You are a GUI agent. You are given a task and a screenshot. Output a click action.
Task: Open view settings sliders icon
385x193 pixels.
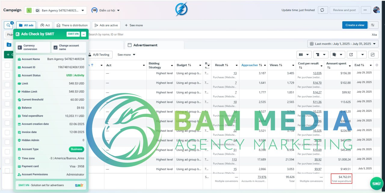click(x=373, y=25)
